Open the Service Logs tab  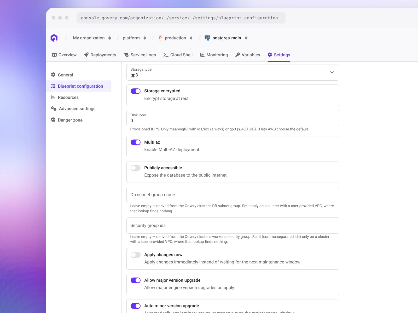[140, 55]
